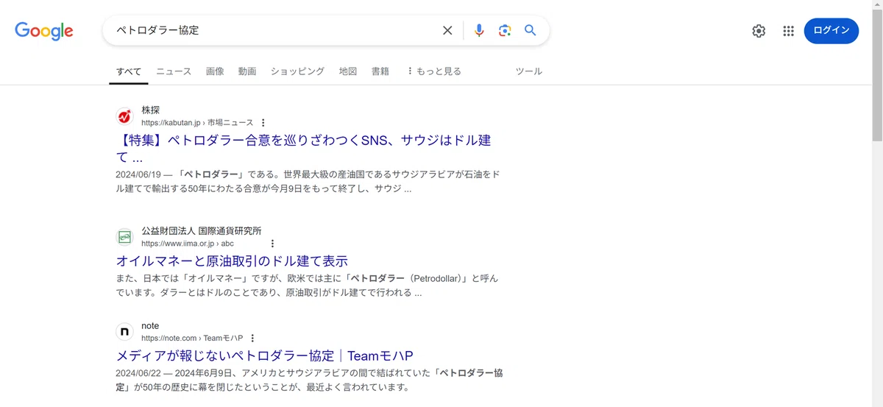Click the 2024/06/22 date in note snippet
This screenshot has width=883, height=407.
[139, 373]
